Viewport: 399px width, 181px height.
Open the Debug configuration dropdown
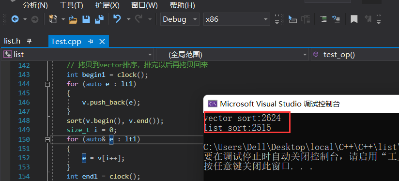(x=180, y=19)
